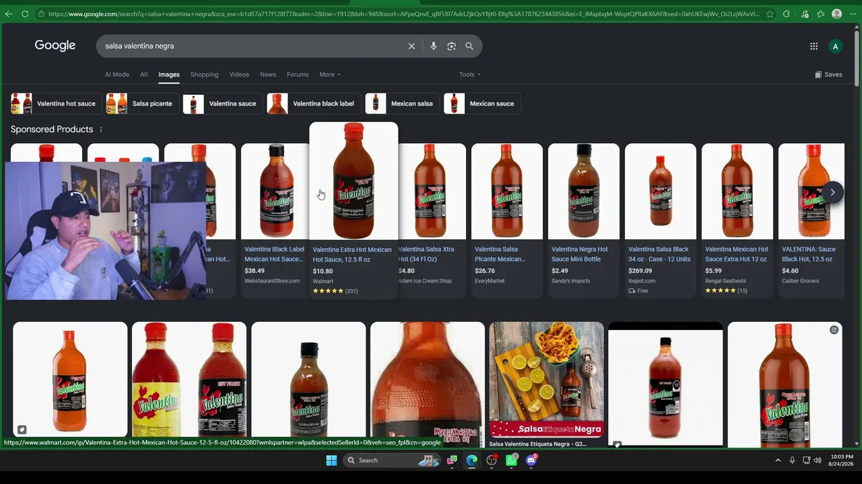This screenshot has height=484, width=862.
Task: Open the browser favorites list
Action: (x=820, y=13)
